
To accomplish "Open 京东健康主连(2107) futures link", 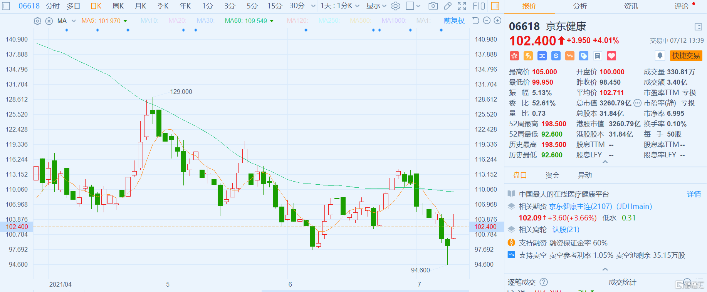I will pyautogui.click(x=600, y=207).
